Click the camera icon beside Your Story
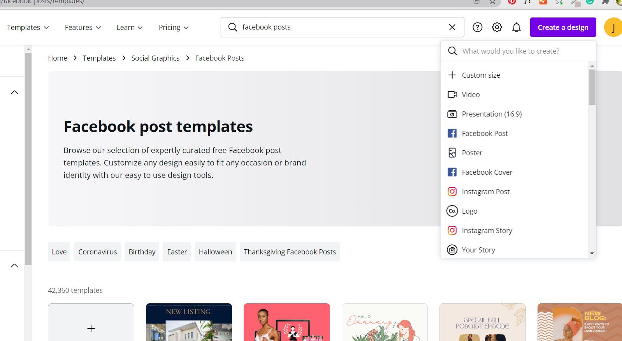This screenshot has height=341, width=622. coord(452,250)
